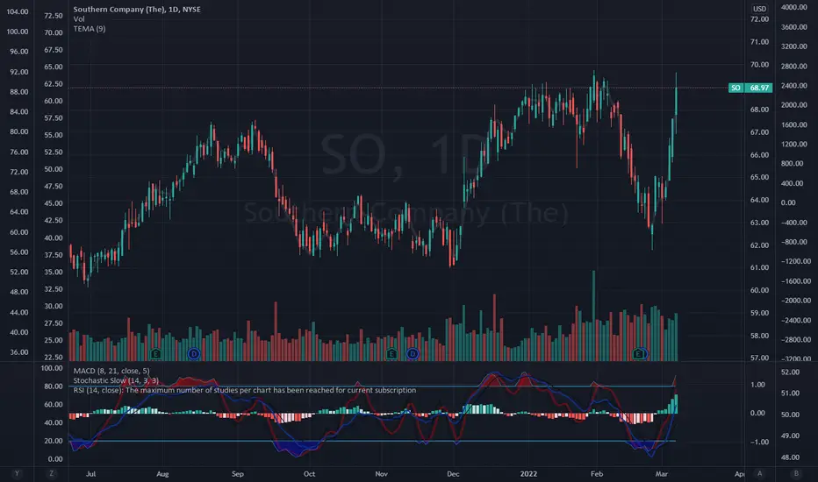
Task: Click the 2022 label on time axis
Action: coord(528,473)
